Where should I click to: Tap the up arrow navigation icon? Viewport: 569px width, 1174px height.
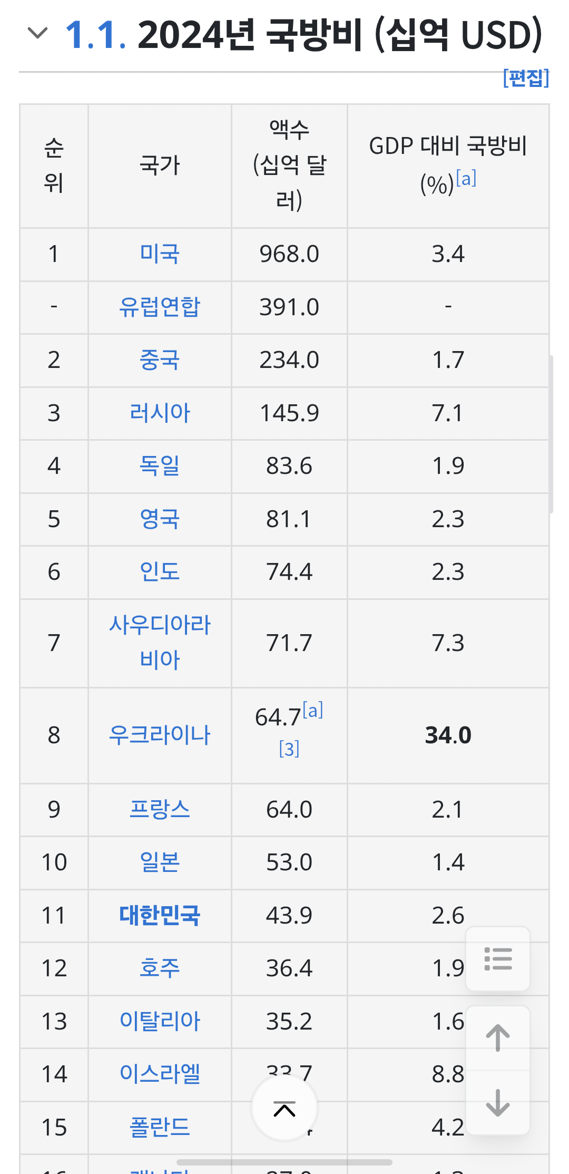pyautogui.click(x=498, y=1038)
